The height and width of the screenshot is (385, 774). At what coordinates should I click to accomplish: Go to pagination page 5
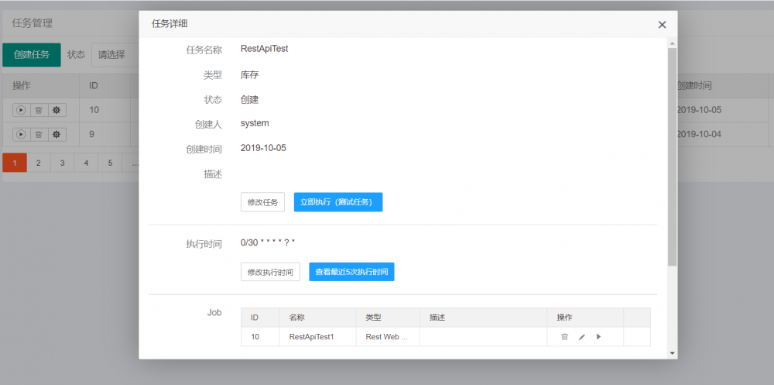[110, 163]
